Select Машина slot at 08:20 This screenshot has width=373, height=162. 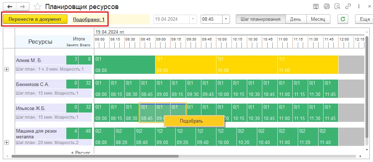(x=124, y=137)
